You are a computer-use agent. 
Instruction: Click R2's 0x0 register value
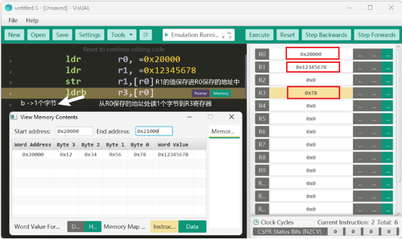pos(311,80)
